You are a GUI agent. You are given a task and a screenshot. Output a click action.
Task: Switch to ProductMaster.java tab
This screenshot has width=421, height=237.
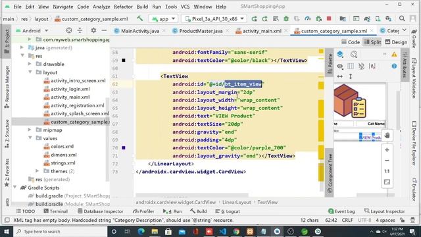tap(201, 31)
